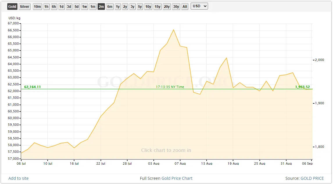Open the Add to site link

tap(19, 178)
